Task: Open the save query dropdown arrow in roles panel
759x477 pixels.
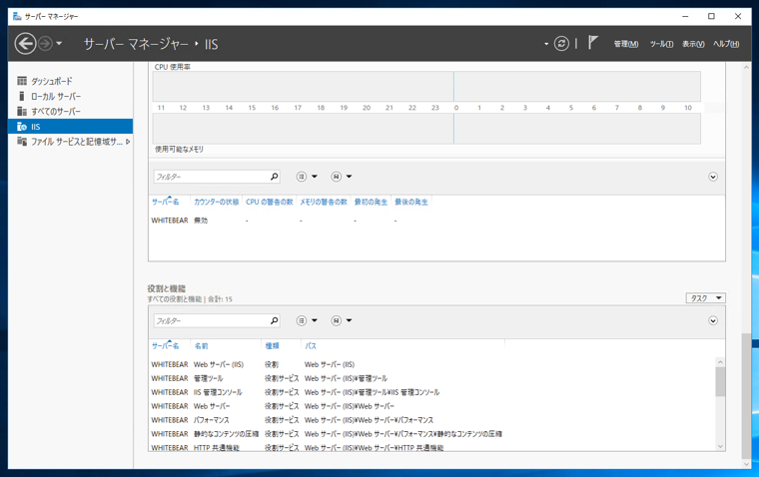Action: [349, 320]
